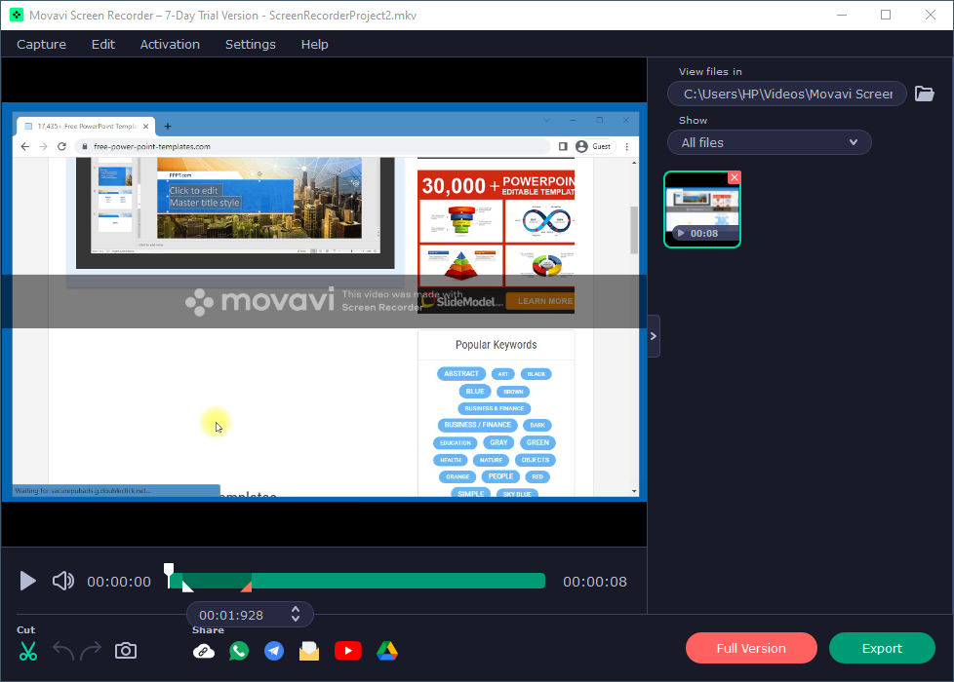Adjust the 00:01:928 time stepper arrows

point(296,614)
